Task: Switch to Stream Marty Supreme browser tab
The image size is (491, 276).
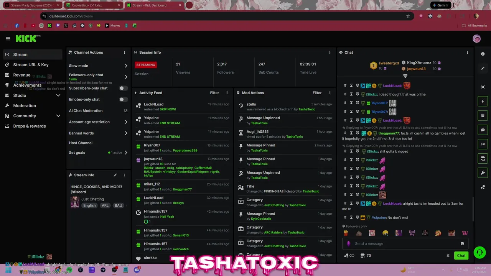Action: pyautogui.click(x=31, y=5)
